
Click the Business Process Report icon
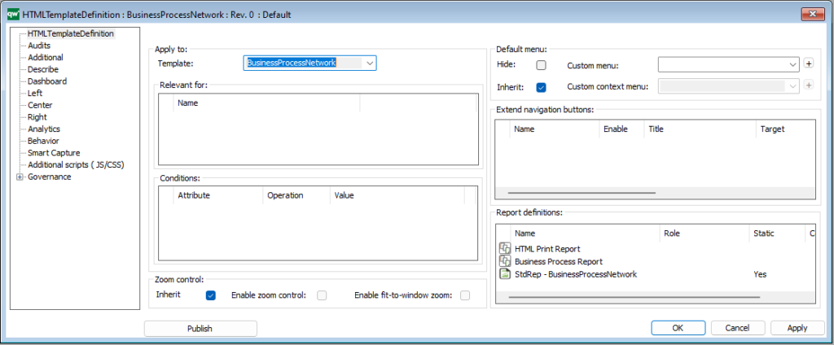click(504, 261)
